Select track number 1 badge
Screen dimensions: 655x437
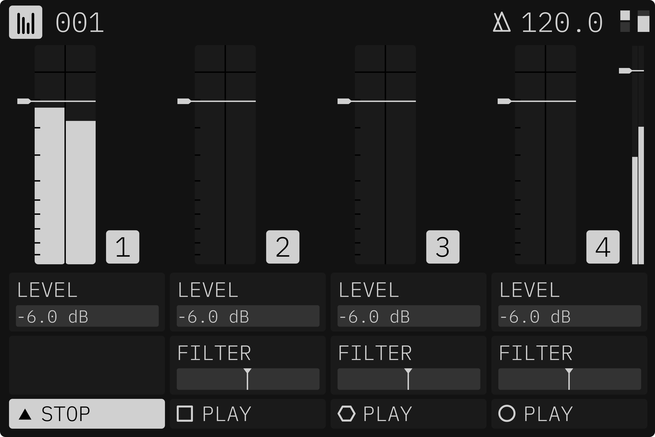pos(123,247)
